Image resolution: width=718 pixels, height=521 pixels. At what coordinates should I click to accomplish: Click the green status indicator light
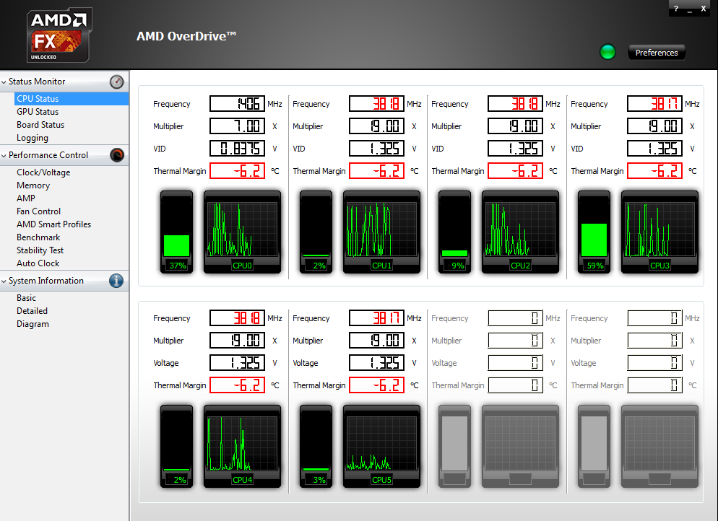(607, 52)
